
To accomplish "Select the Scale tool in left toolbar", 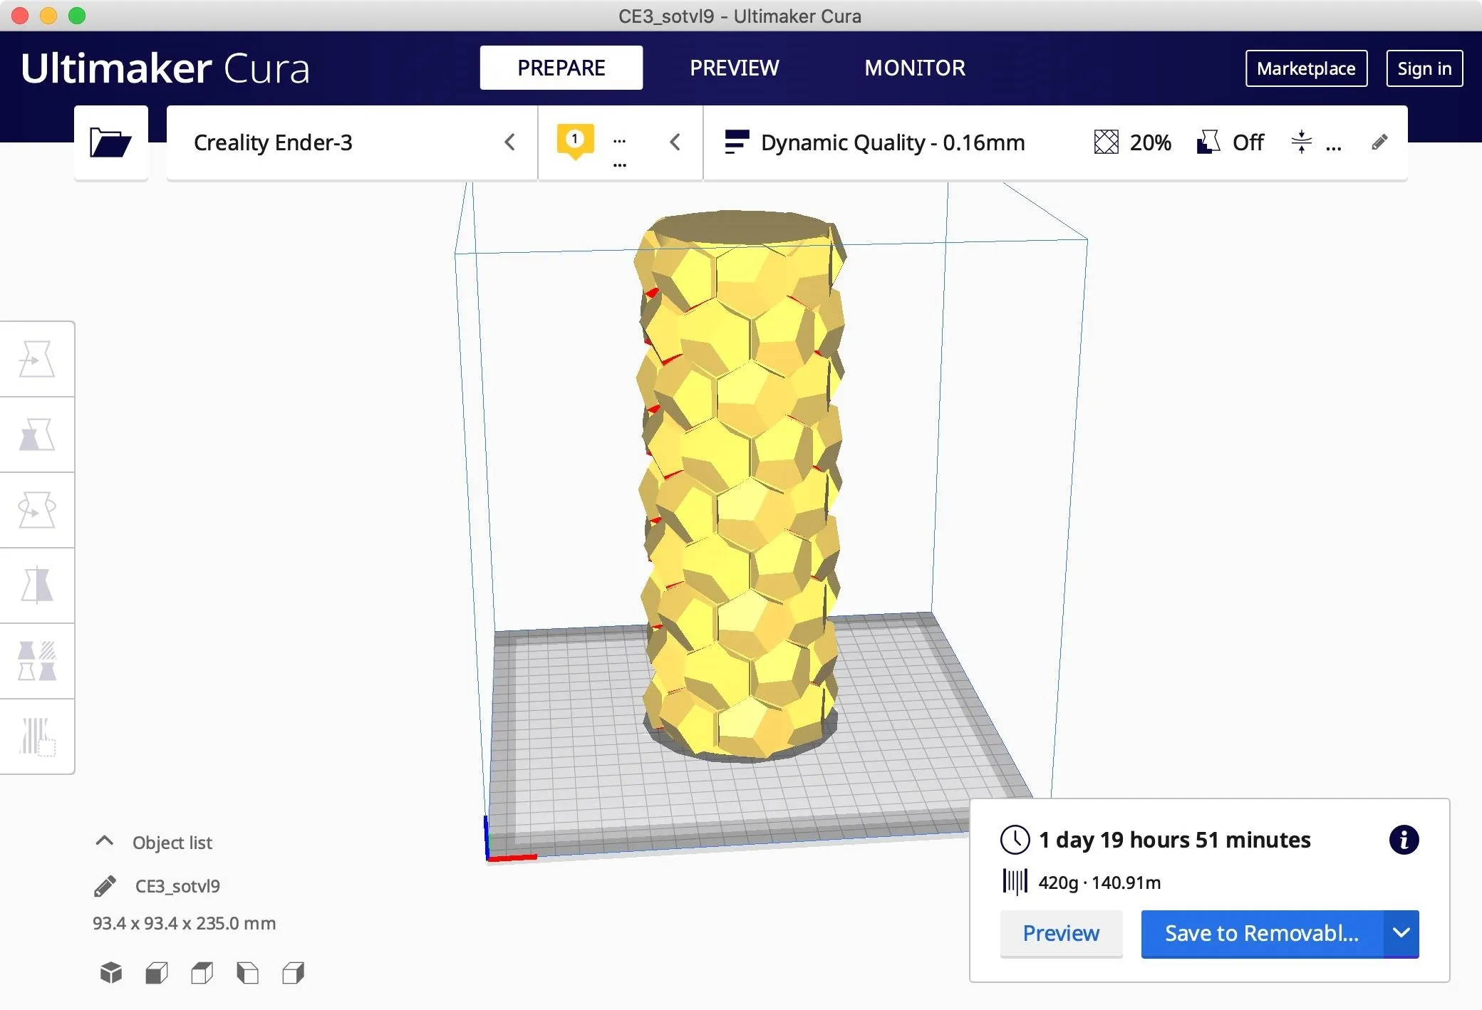I will tap(37, 434).
